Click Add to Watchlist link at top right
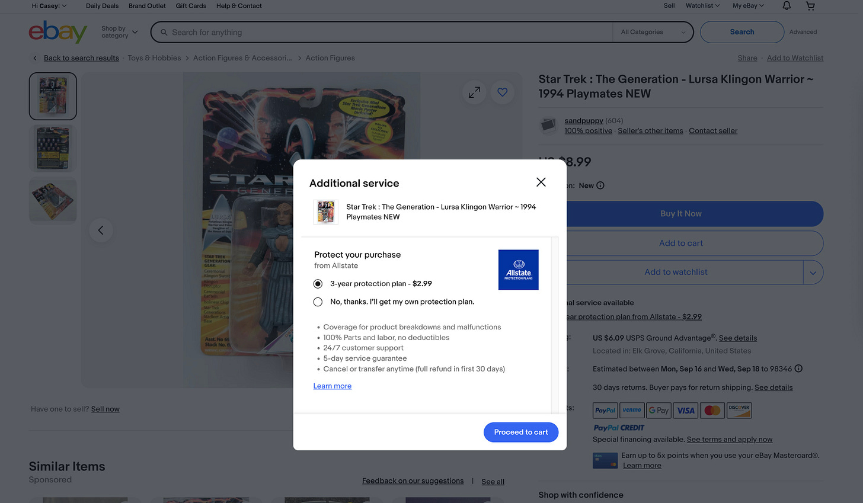The image size is (863, 503). [x=795, y=58]
